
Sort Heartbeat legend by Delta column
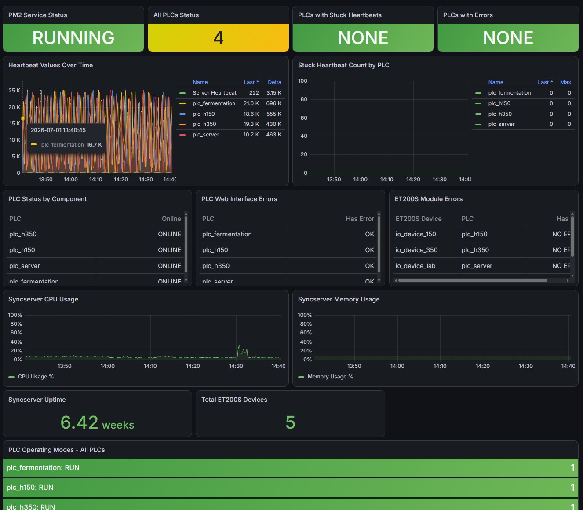(x=274, y=82)
